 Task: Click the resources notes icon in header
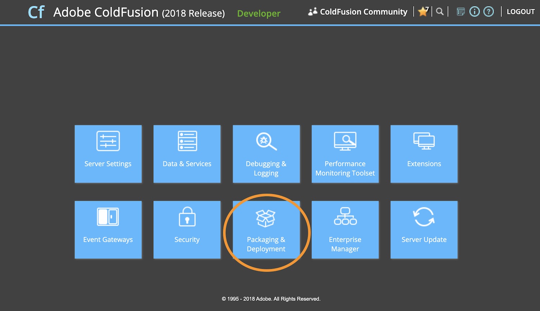tap(460, 12)
